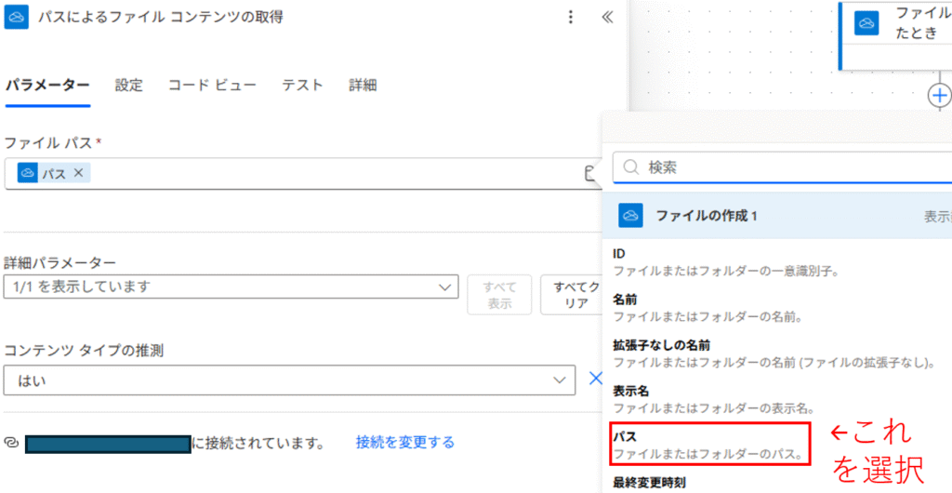Remove the パス token from file path
952x493 pixels.
click(x=79, y=173)
